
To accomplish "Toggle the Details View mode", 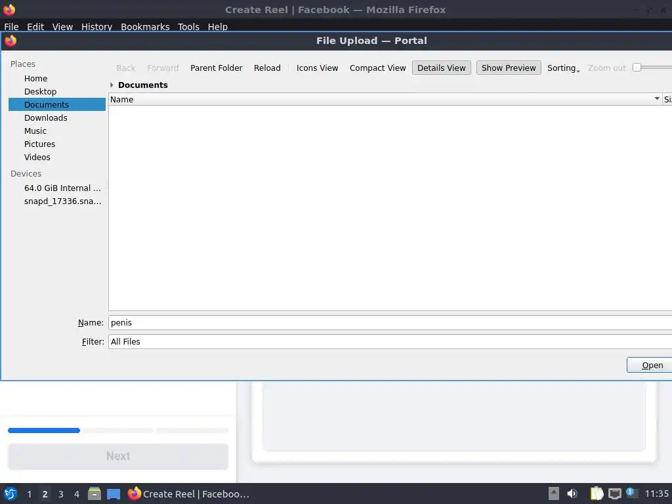I will click(442, 68).
